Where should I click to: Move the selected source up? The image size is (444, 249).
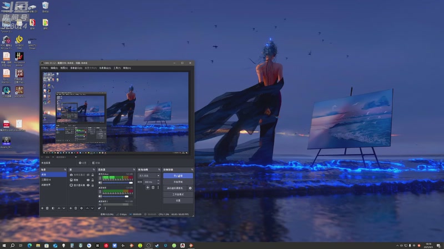[88, 209]
